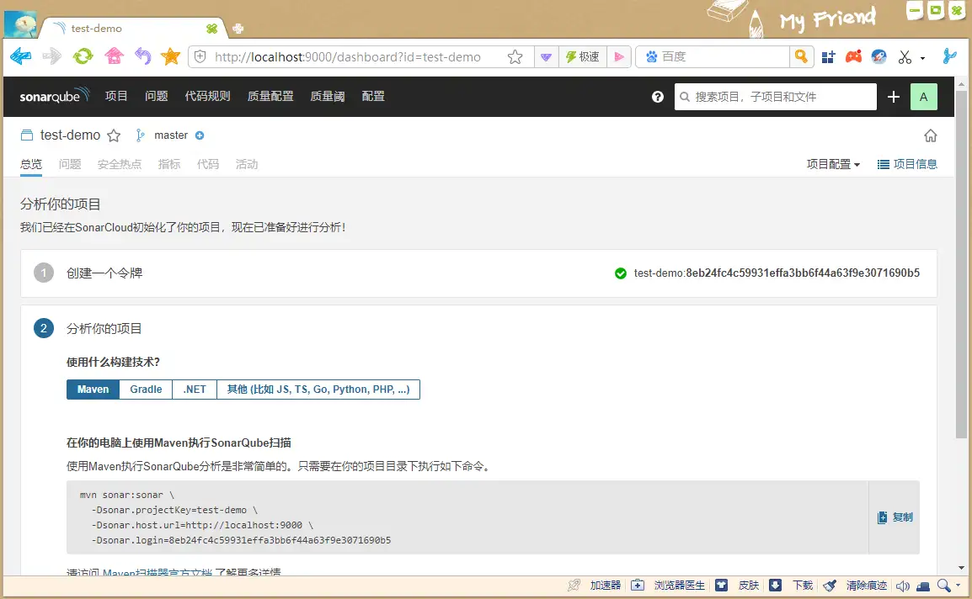Click the plus icon to create project
The image size is (972, 599).
point(894,97)
